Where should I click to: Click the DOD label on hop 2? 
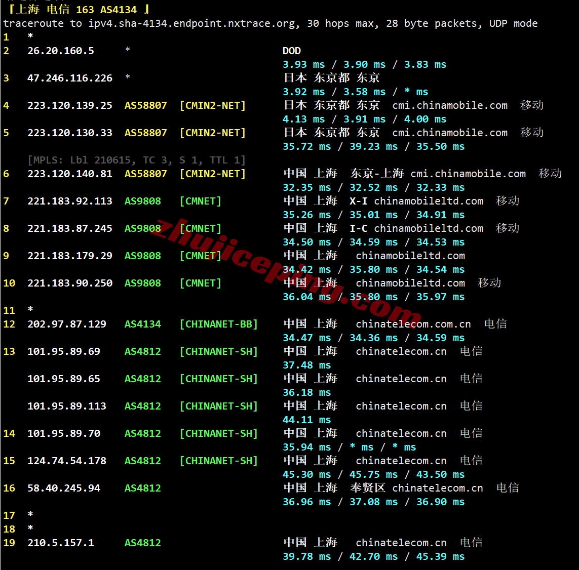(292, 51)
